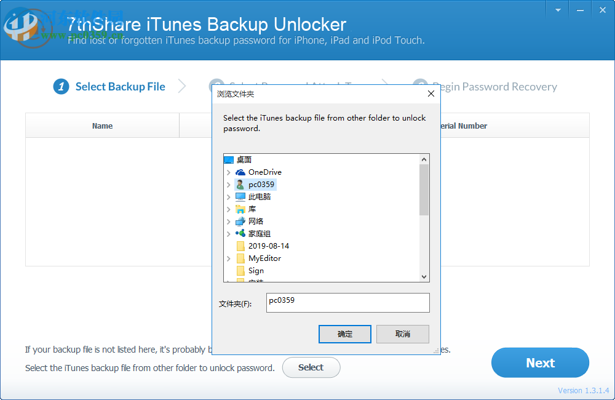Image resolution: width=615 pixels, height=400 pixels.
Task: Expand the 网络 tree node
Action: (228, 221)
